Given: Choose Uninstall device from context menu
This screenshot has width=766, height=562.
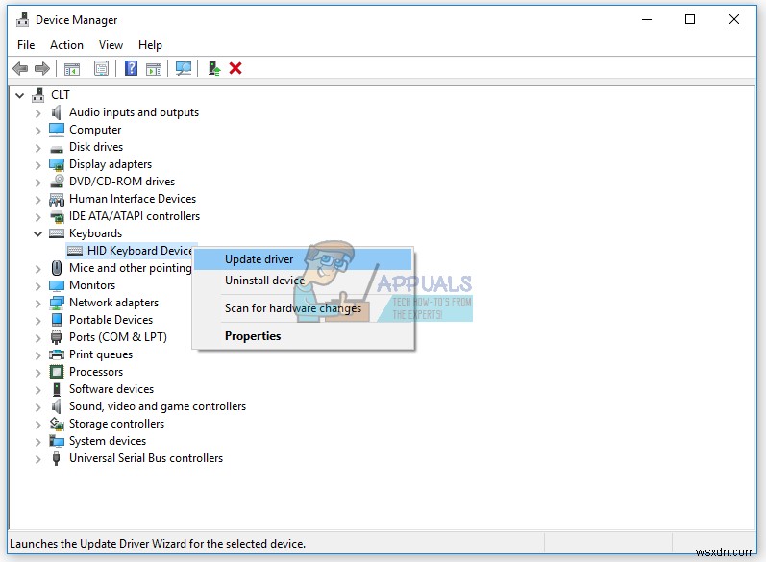Looking at the screenshot, I should [303, 281].
